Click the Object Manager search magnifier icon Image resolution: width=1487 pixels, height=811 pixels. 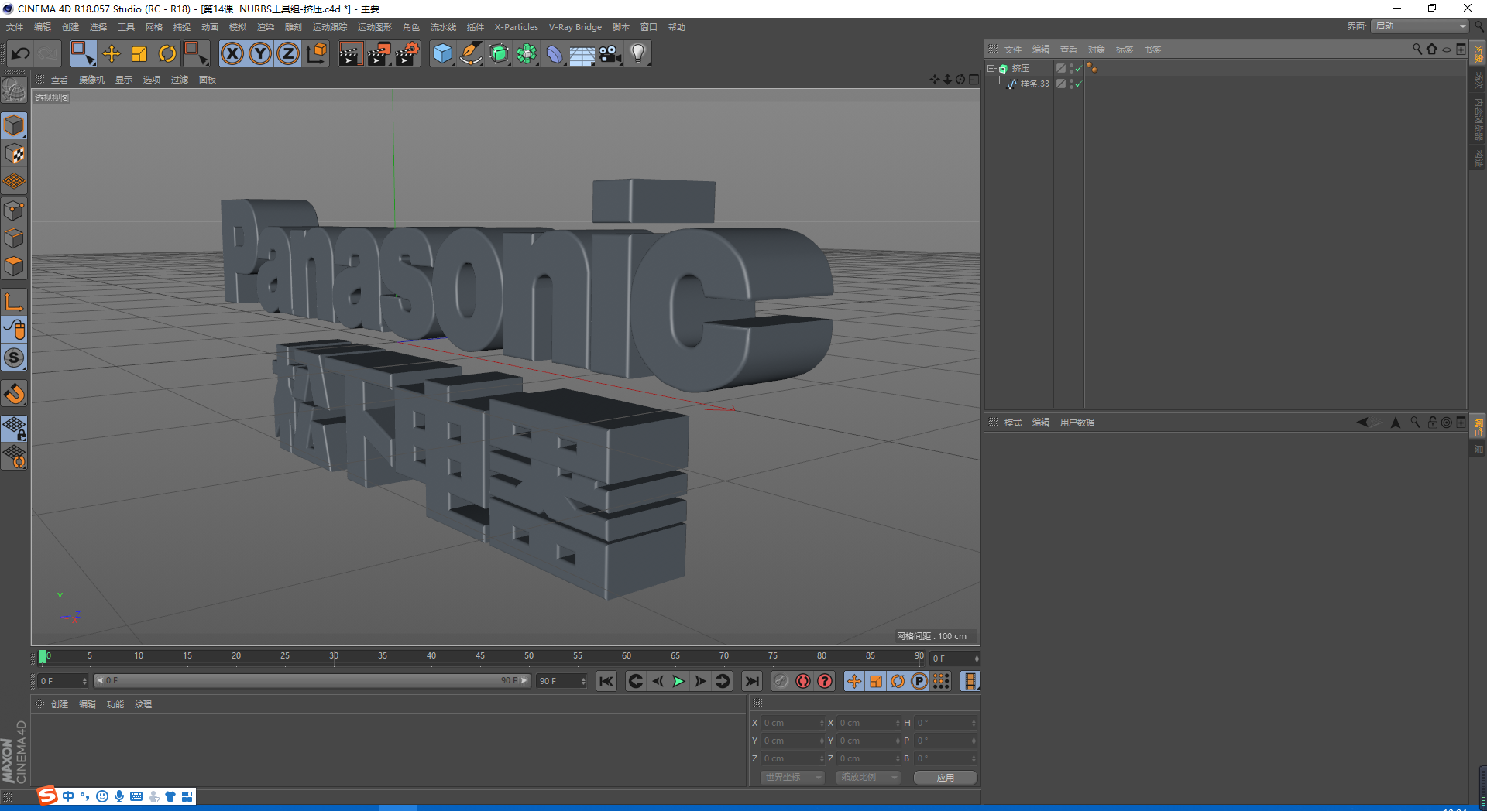pos(1417,50)
